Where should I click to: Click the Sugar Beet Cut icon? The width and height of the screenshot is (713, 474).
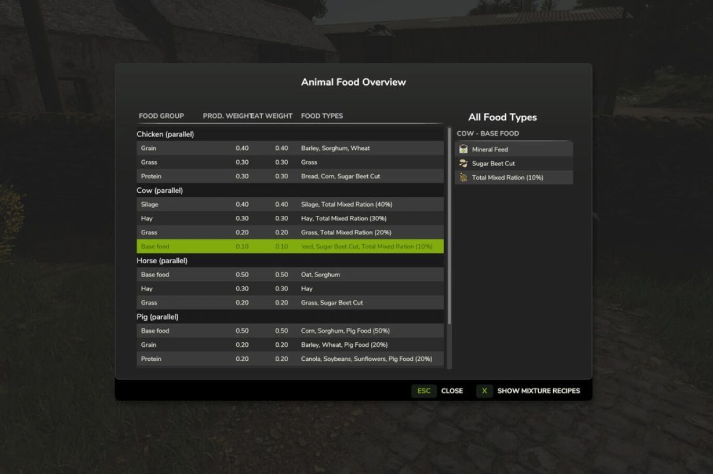point(463,163)
